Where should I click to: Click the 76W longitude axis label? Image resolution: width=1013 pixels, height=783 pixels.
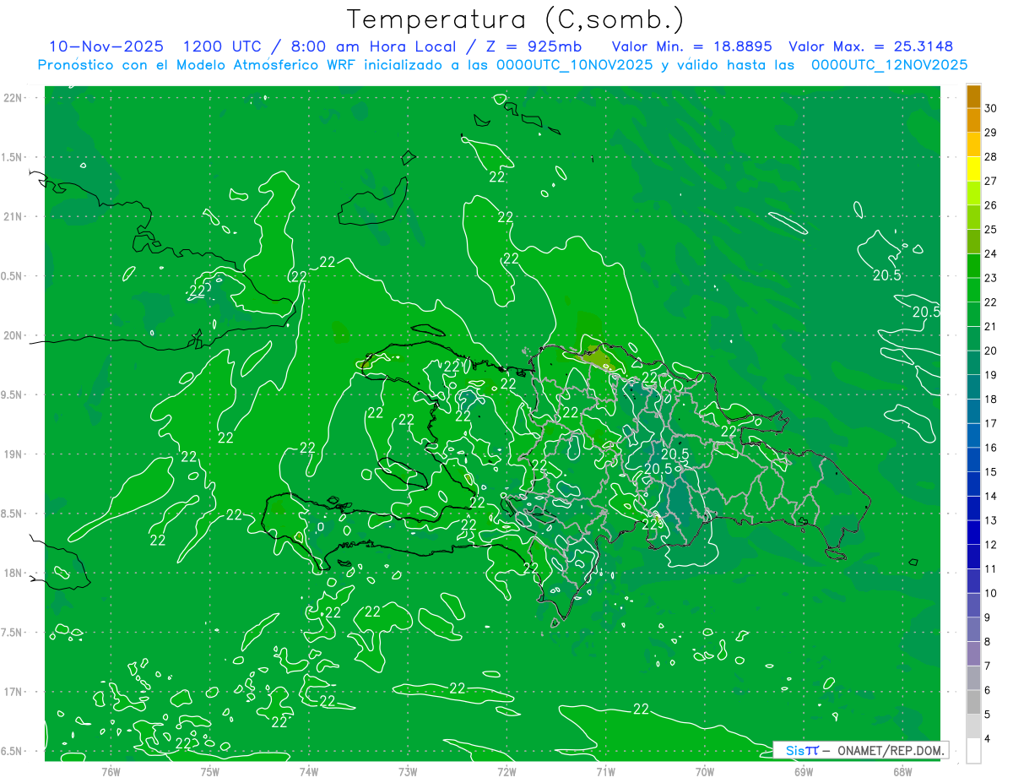point(111,772)
